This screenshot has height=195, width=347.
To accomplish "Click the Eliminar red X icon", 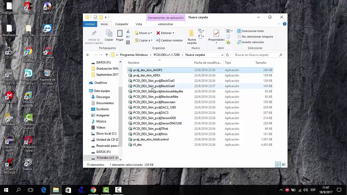I will (x=158, y=33).
